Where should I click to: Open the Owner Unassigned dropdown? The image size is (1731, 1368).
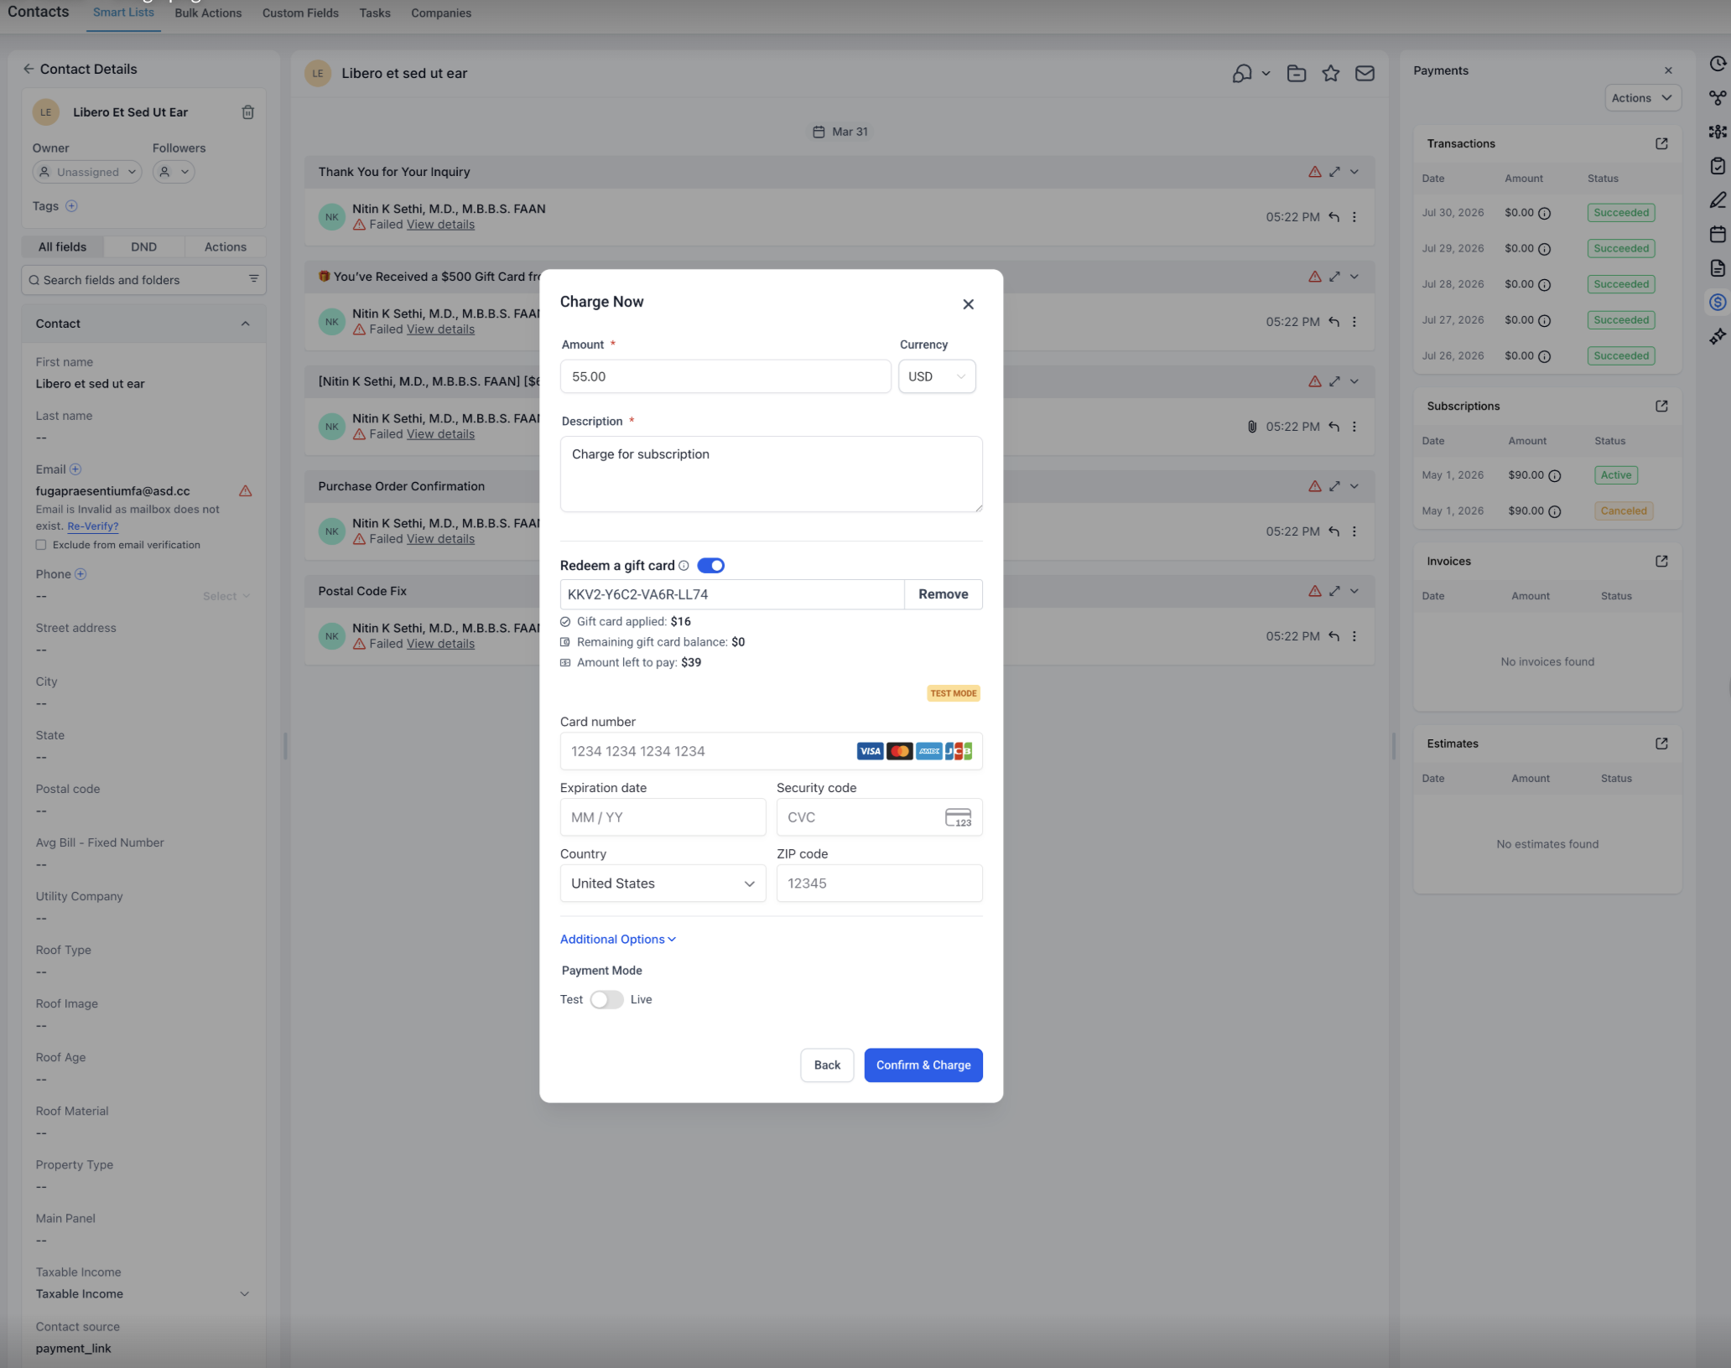tap(87, 172)
